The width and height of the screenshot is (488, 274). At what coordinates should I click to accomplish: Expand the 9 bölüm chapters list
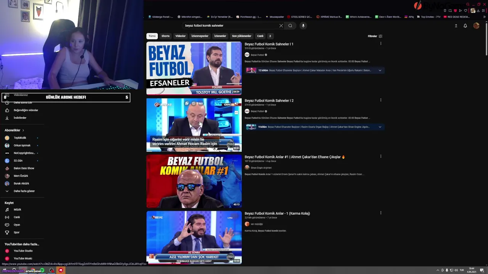point(380,127)
